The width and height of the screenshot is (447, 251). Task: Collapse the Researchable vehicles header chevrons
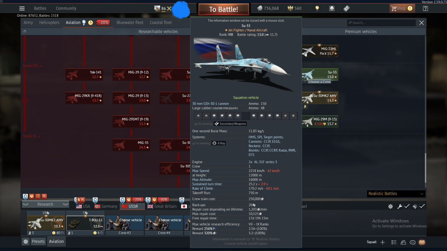(25, 31)
